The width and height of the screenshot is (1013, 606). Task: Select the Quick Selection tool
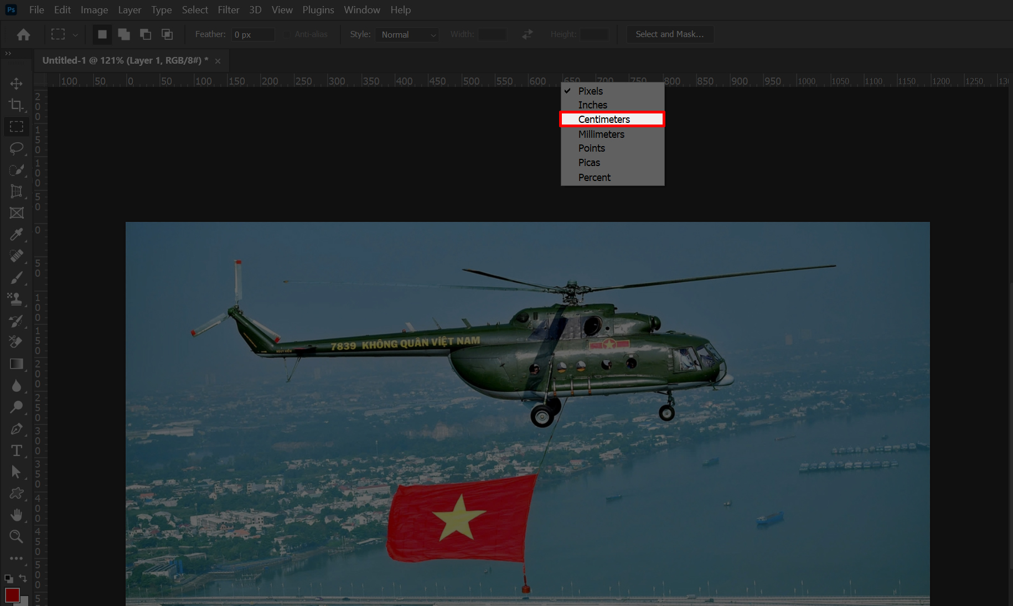point(17,170)
